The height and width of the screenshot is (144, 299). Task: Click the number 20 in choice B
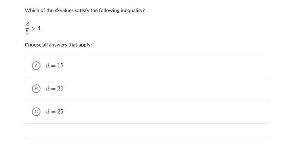(x=60, y=89)
